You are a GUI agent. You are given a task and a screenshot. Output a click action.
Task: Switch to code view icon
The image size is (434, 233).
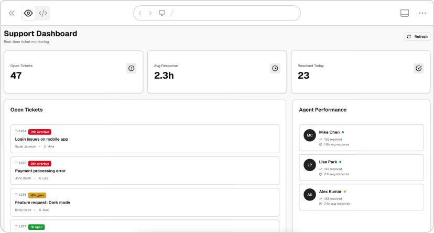43,13
